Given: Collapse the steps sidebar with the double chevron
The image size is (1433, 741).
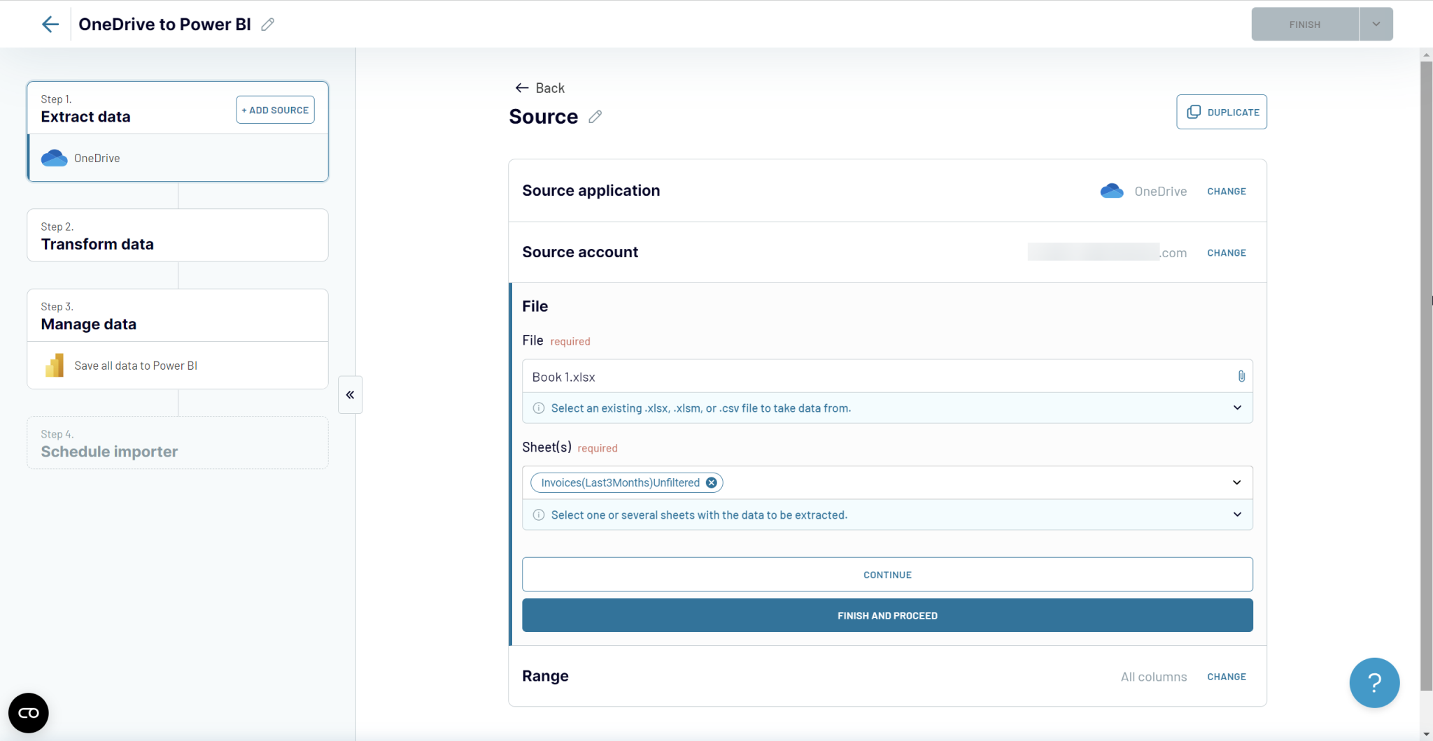Looking at the screenshot, I should 350,394.
